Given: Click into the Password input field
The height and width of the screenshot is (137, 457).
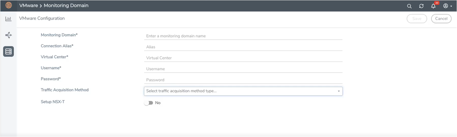Looking at the screenshot, I should coord(243,80).
